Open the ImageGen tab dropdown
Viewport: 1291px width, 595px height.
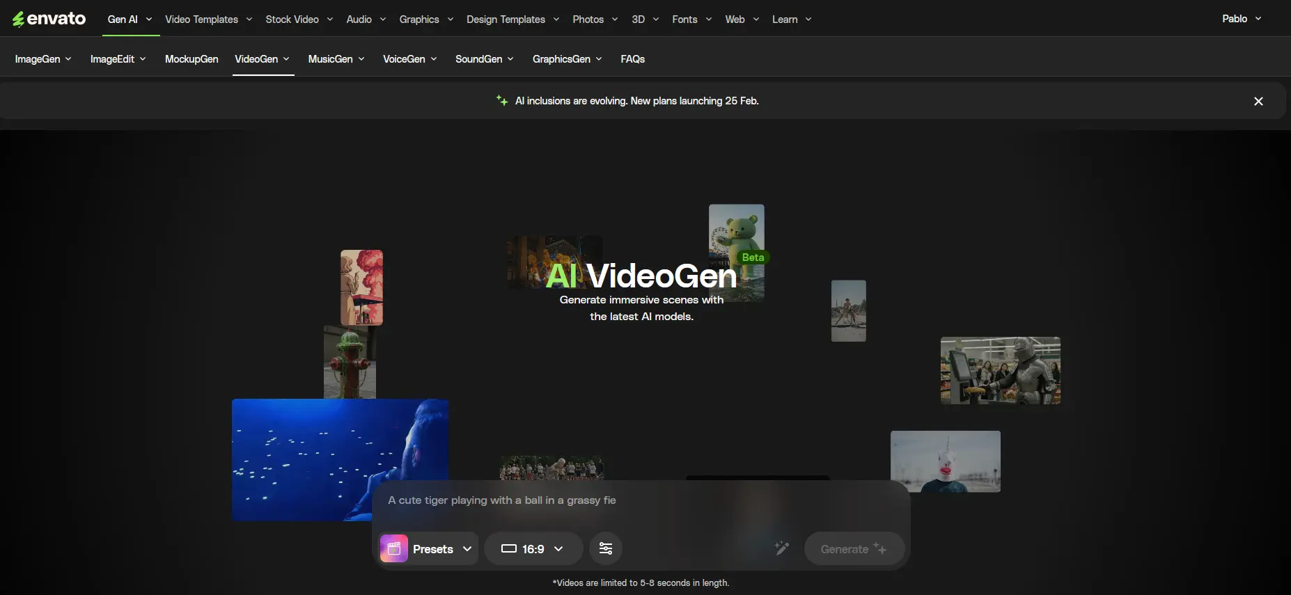tap(43, 59)
